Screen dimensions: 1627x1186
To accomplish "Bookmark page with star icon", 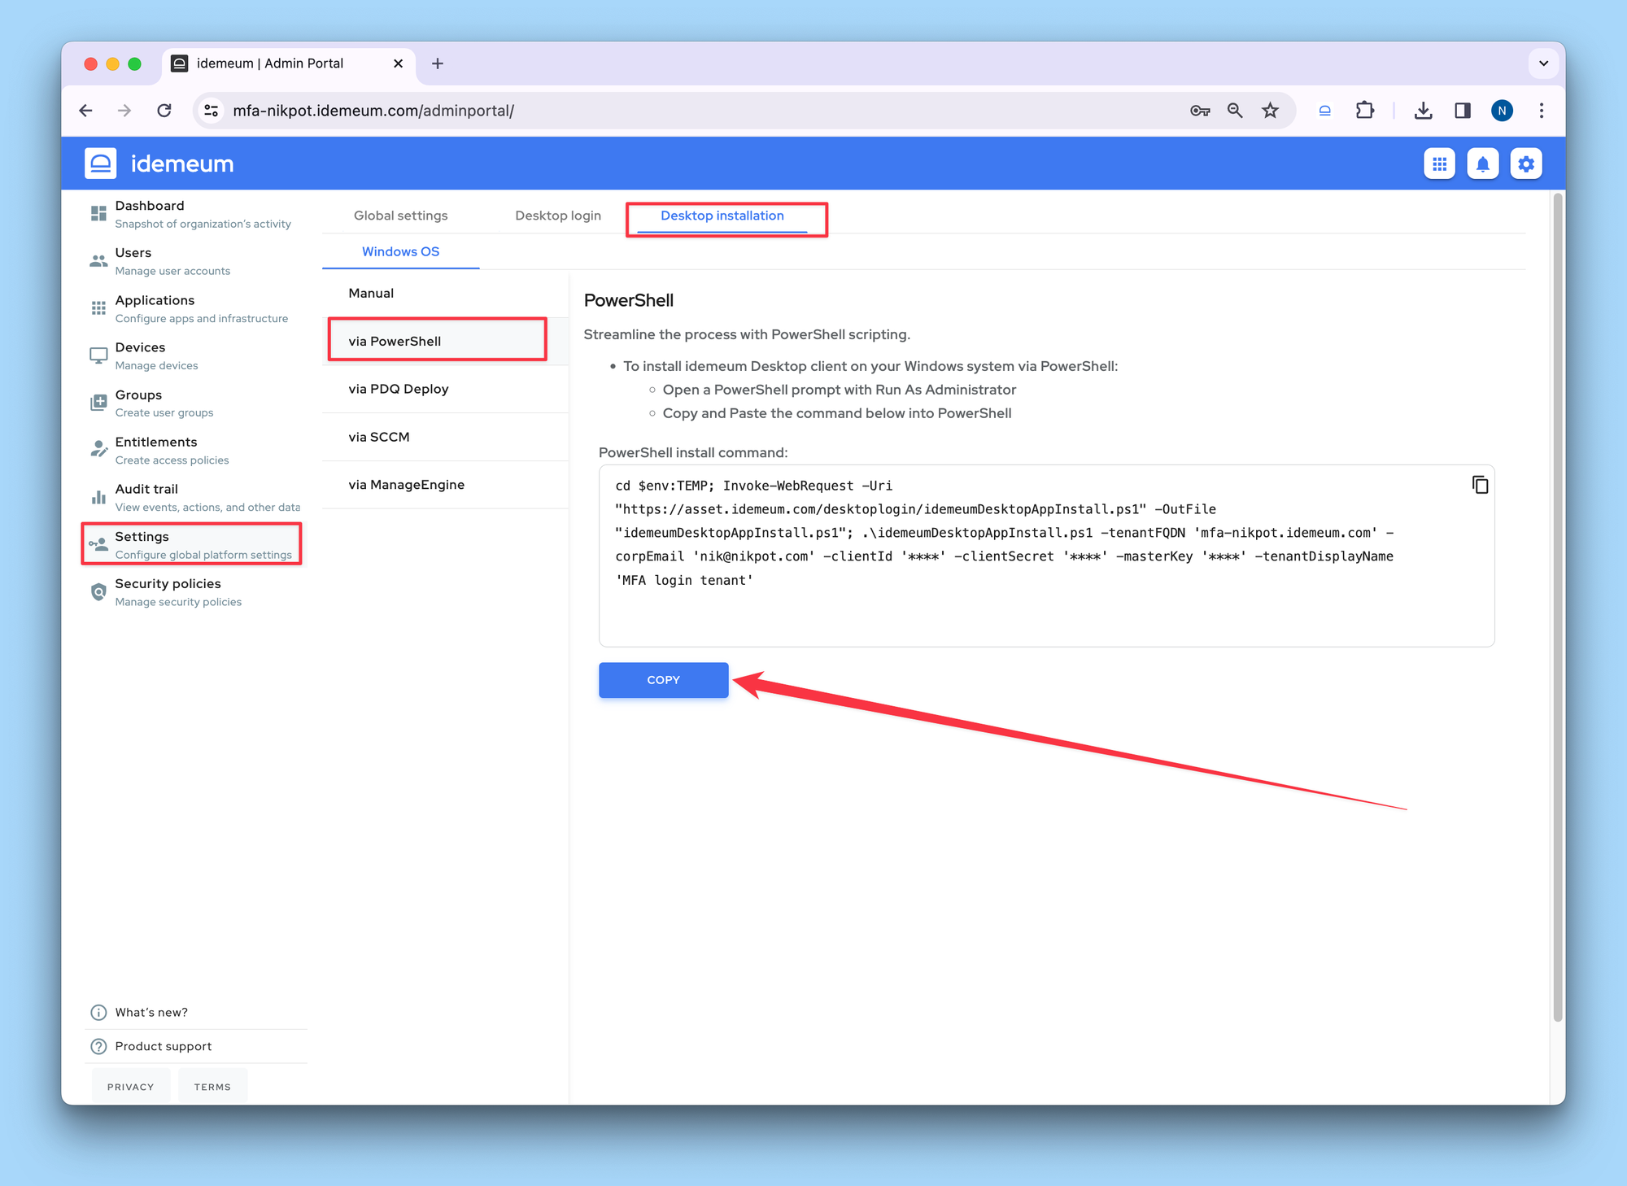I will tap(1270, 111).
